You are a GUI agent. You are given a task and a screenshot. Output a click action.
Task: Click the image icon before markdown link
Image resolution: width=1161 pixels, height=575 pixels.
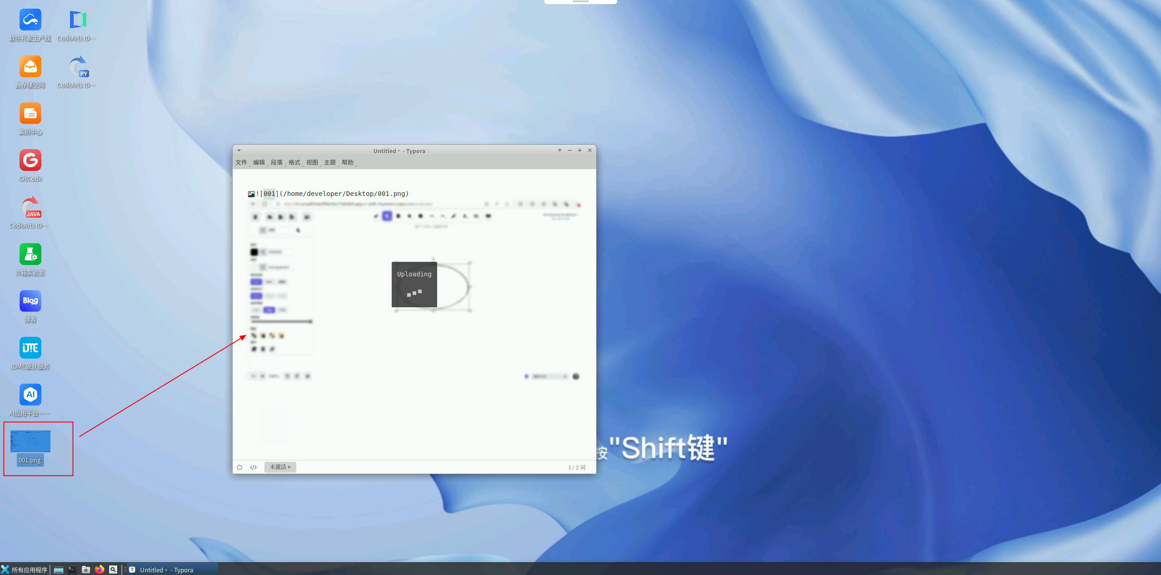(251, 194)
